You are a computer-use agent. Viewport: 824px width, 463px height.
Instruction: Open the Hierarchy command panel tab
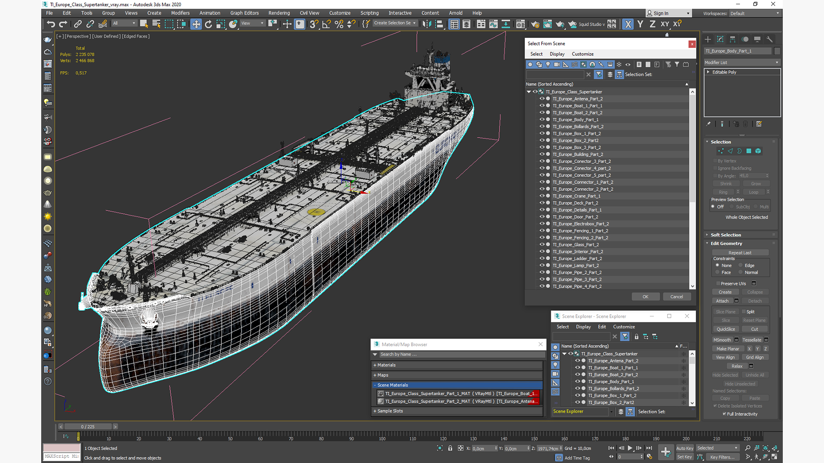tap(733, 39)
